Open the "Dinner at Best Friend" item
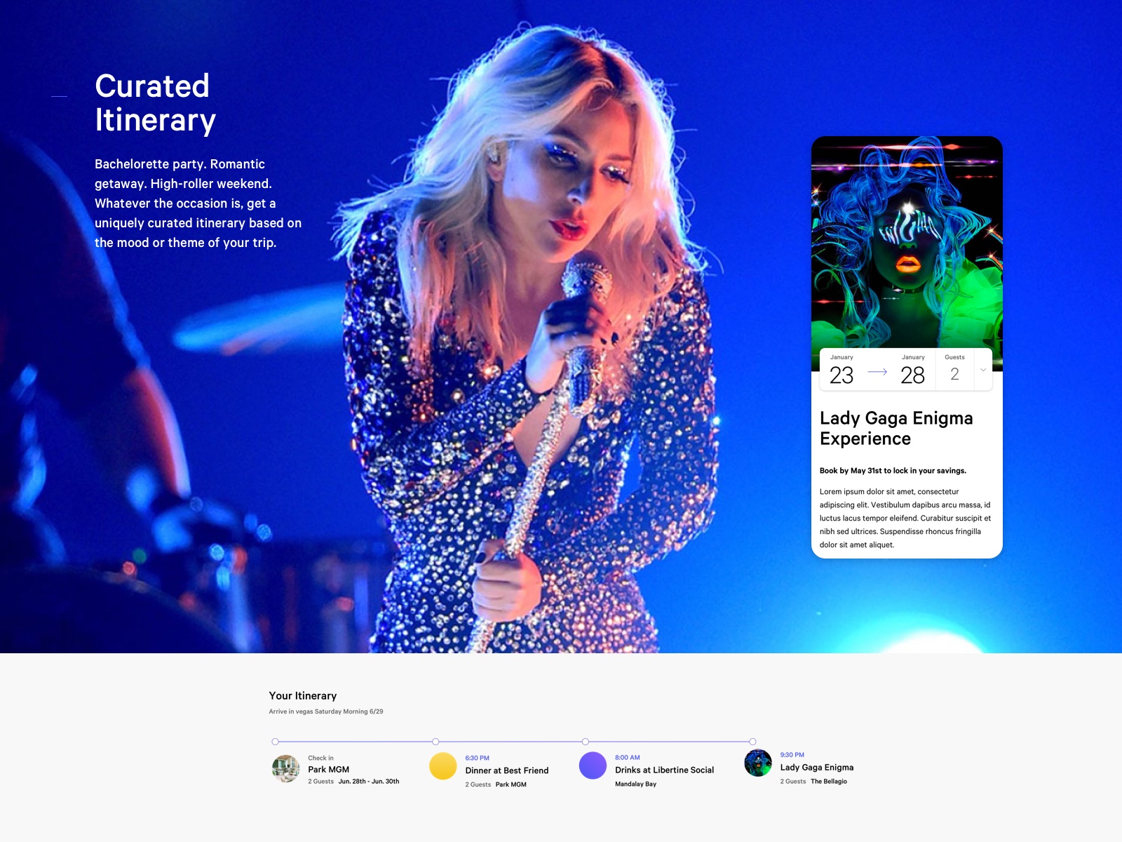This screenshot has height=842, width=1122. tap(507, 770)
